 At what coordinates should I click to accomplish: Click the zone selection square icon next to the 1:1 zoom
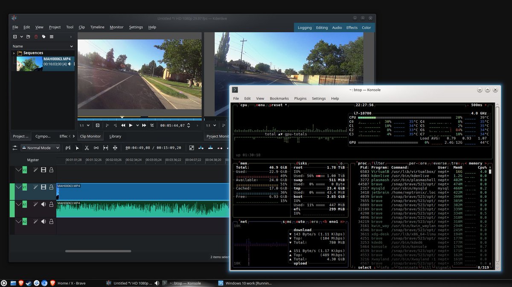click(x=97, y=126)
